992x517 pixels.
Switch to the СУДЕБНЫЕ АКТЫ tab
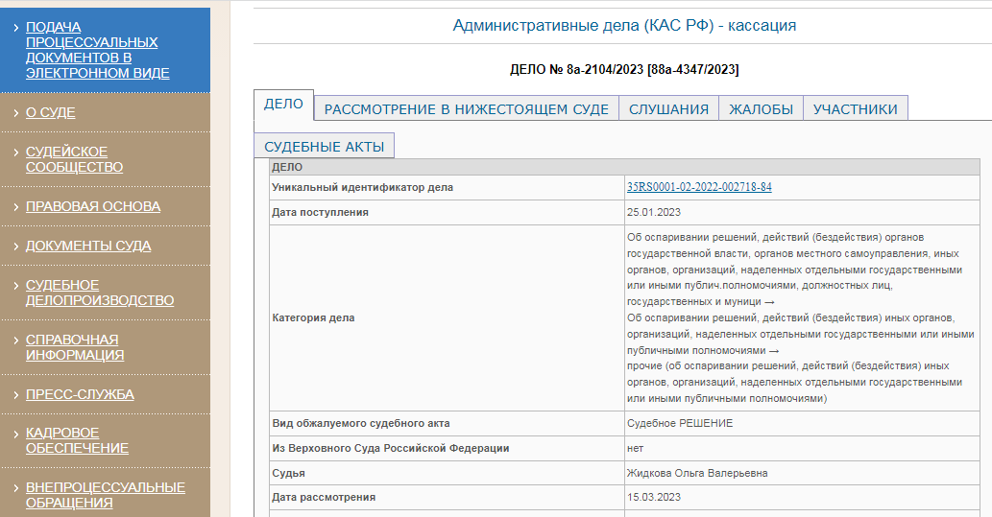click(x=324, y=146)
